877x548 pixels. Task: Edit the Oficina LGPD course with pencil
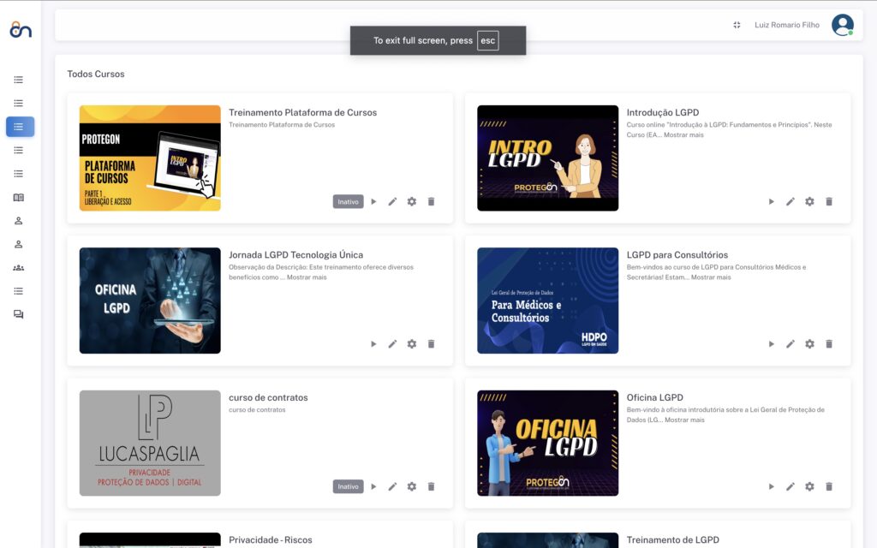[x=790, y=486]
